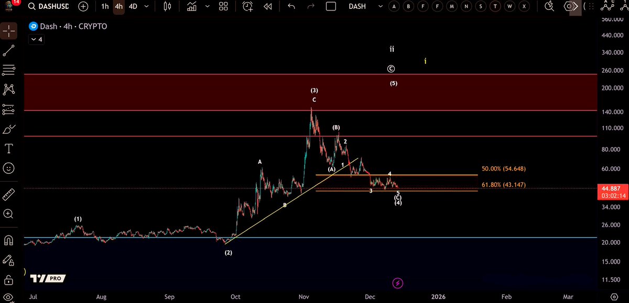The height and width of the screenshot is (303, 629).
Task: Click the (B) wave label on chart
Action: [x=336, y=128]
